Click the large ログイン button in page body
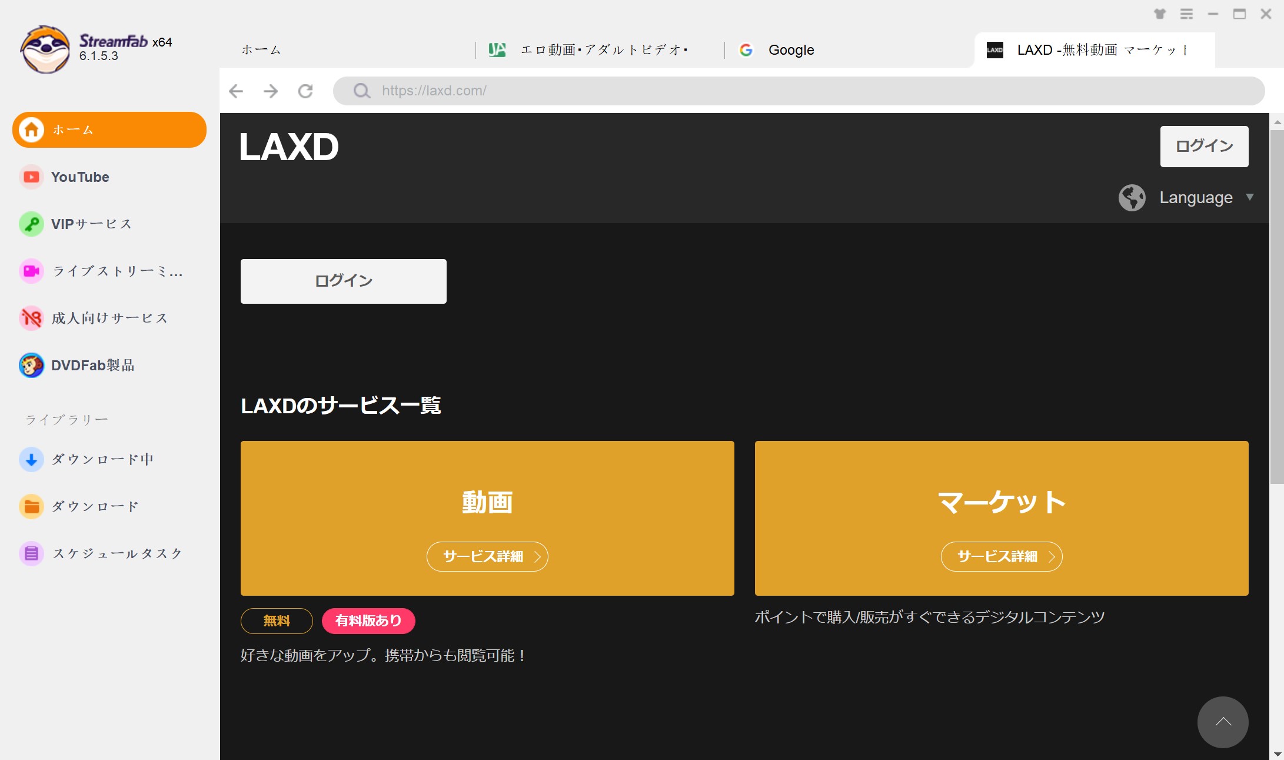The image size is (1284, 760). (x=344, y=281)
